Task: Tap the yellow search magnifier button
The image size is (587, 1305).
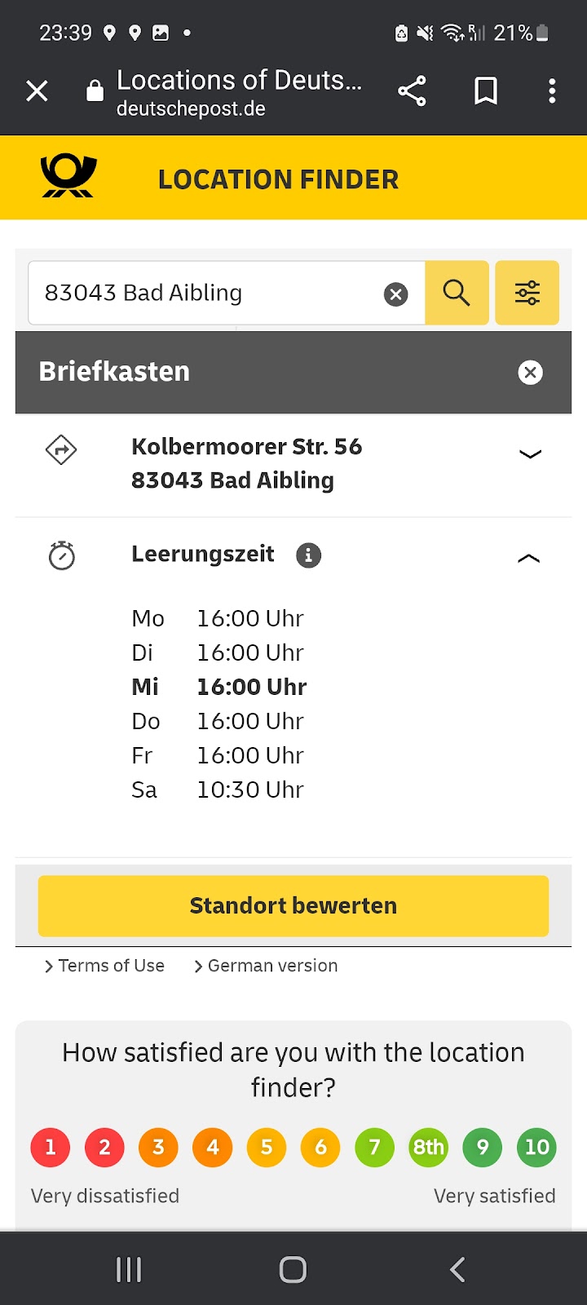Action: click(457, 293)
